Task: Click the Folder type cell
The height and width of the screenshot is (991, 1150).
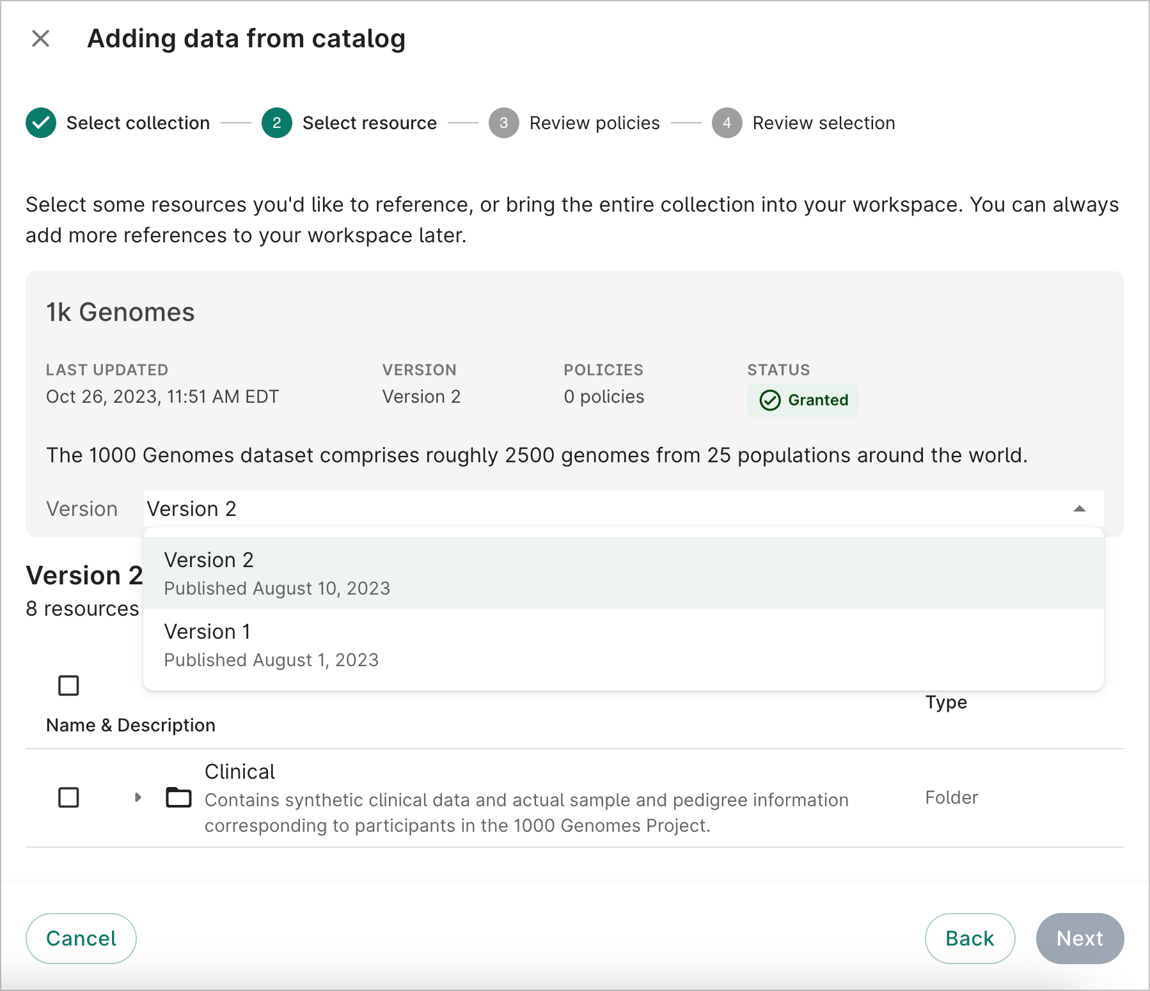Action: click(x=952, y=797)
